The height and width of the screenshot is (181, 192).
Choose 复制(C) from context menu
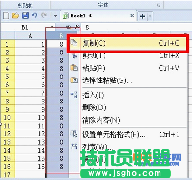coord(128,43)
